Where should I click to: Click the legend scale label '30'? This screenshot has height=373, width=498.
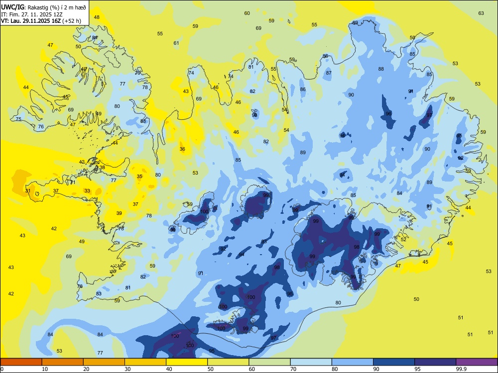tap(127, 369)
